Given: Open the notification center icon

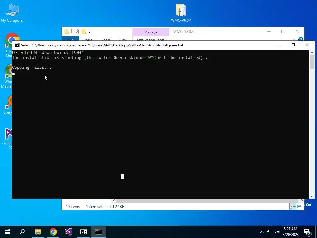Looking at the screenshot, I should coord(307,232).
